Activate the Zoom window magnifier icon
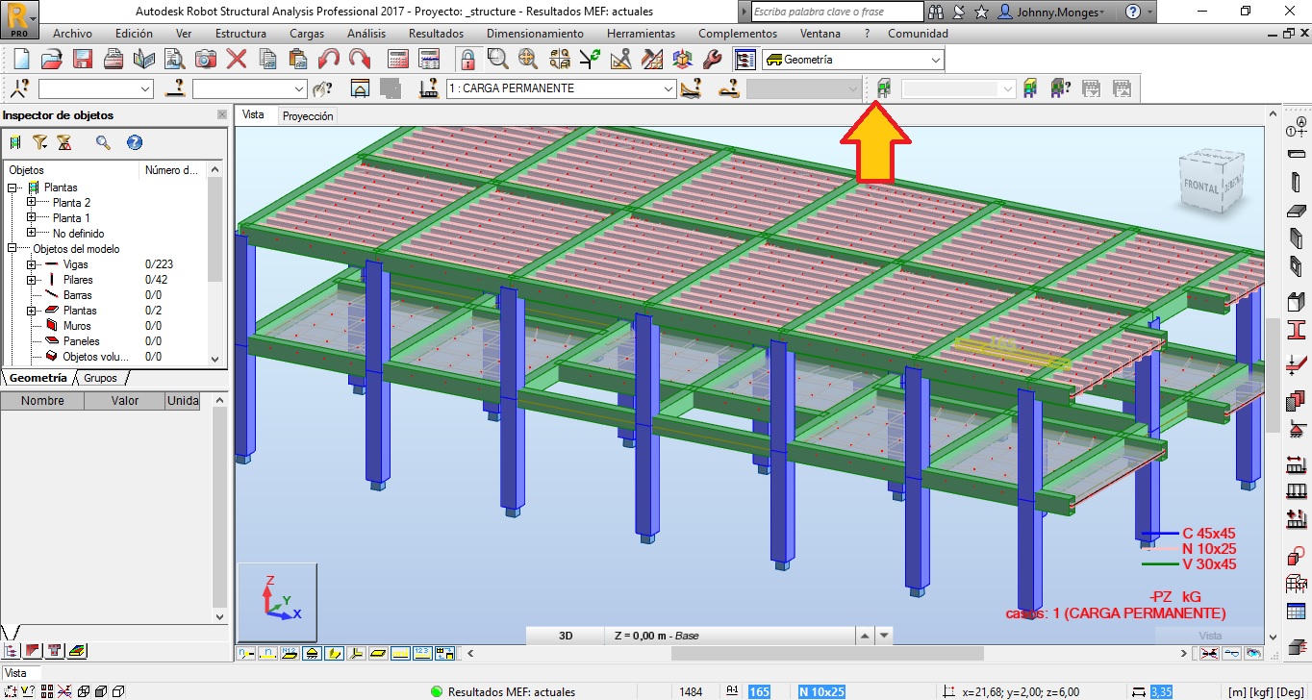1312x700 pixels. pos(497,60)
